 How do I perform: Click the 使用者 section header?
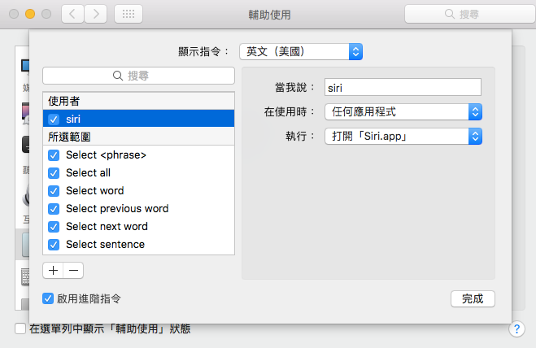[138, 101]
